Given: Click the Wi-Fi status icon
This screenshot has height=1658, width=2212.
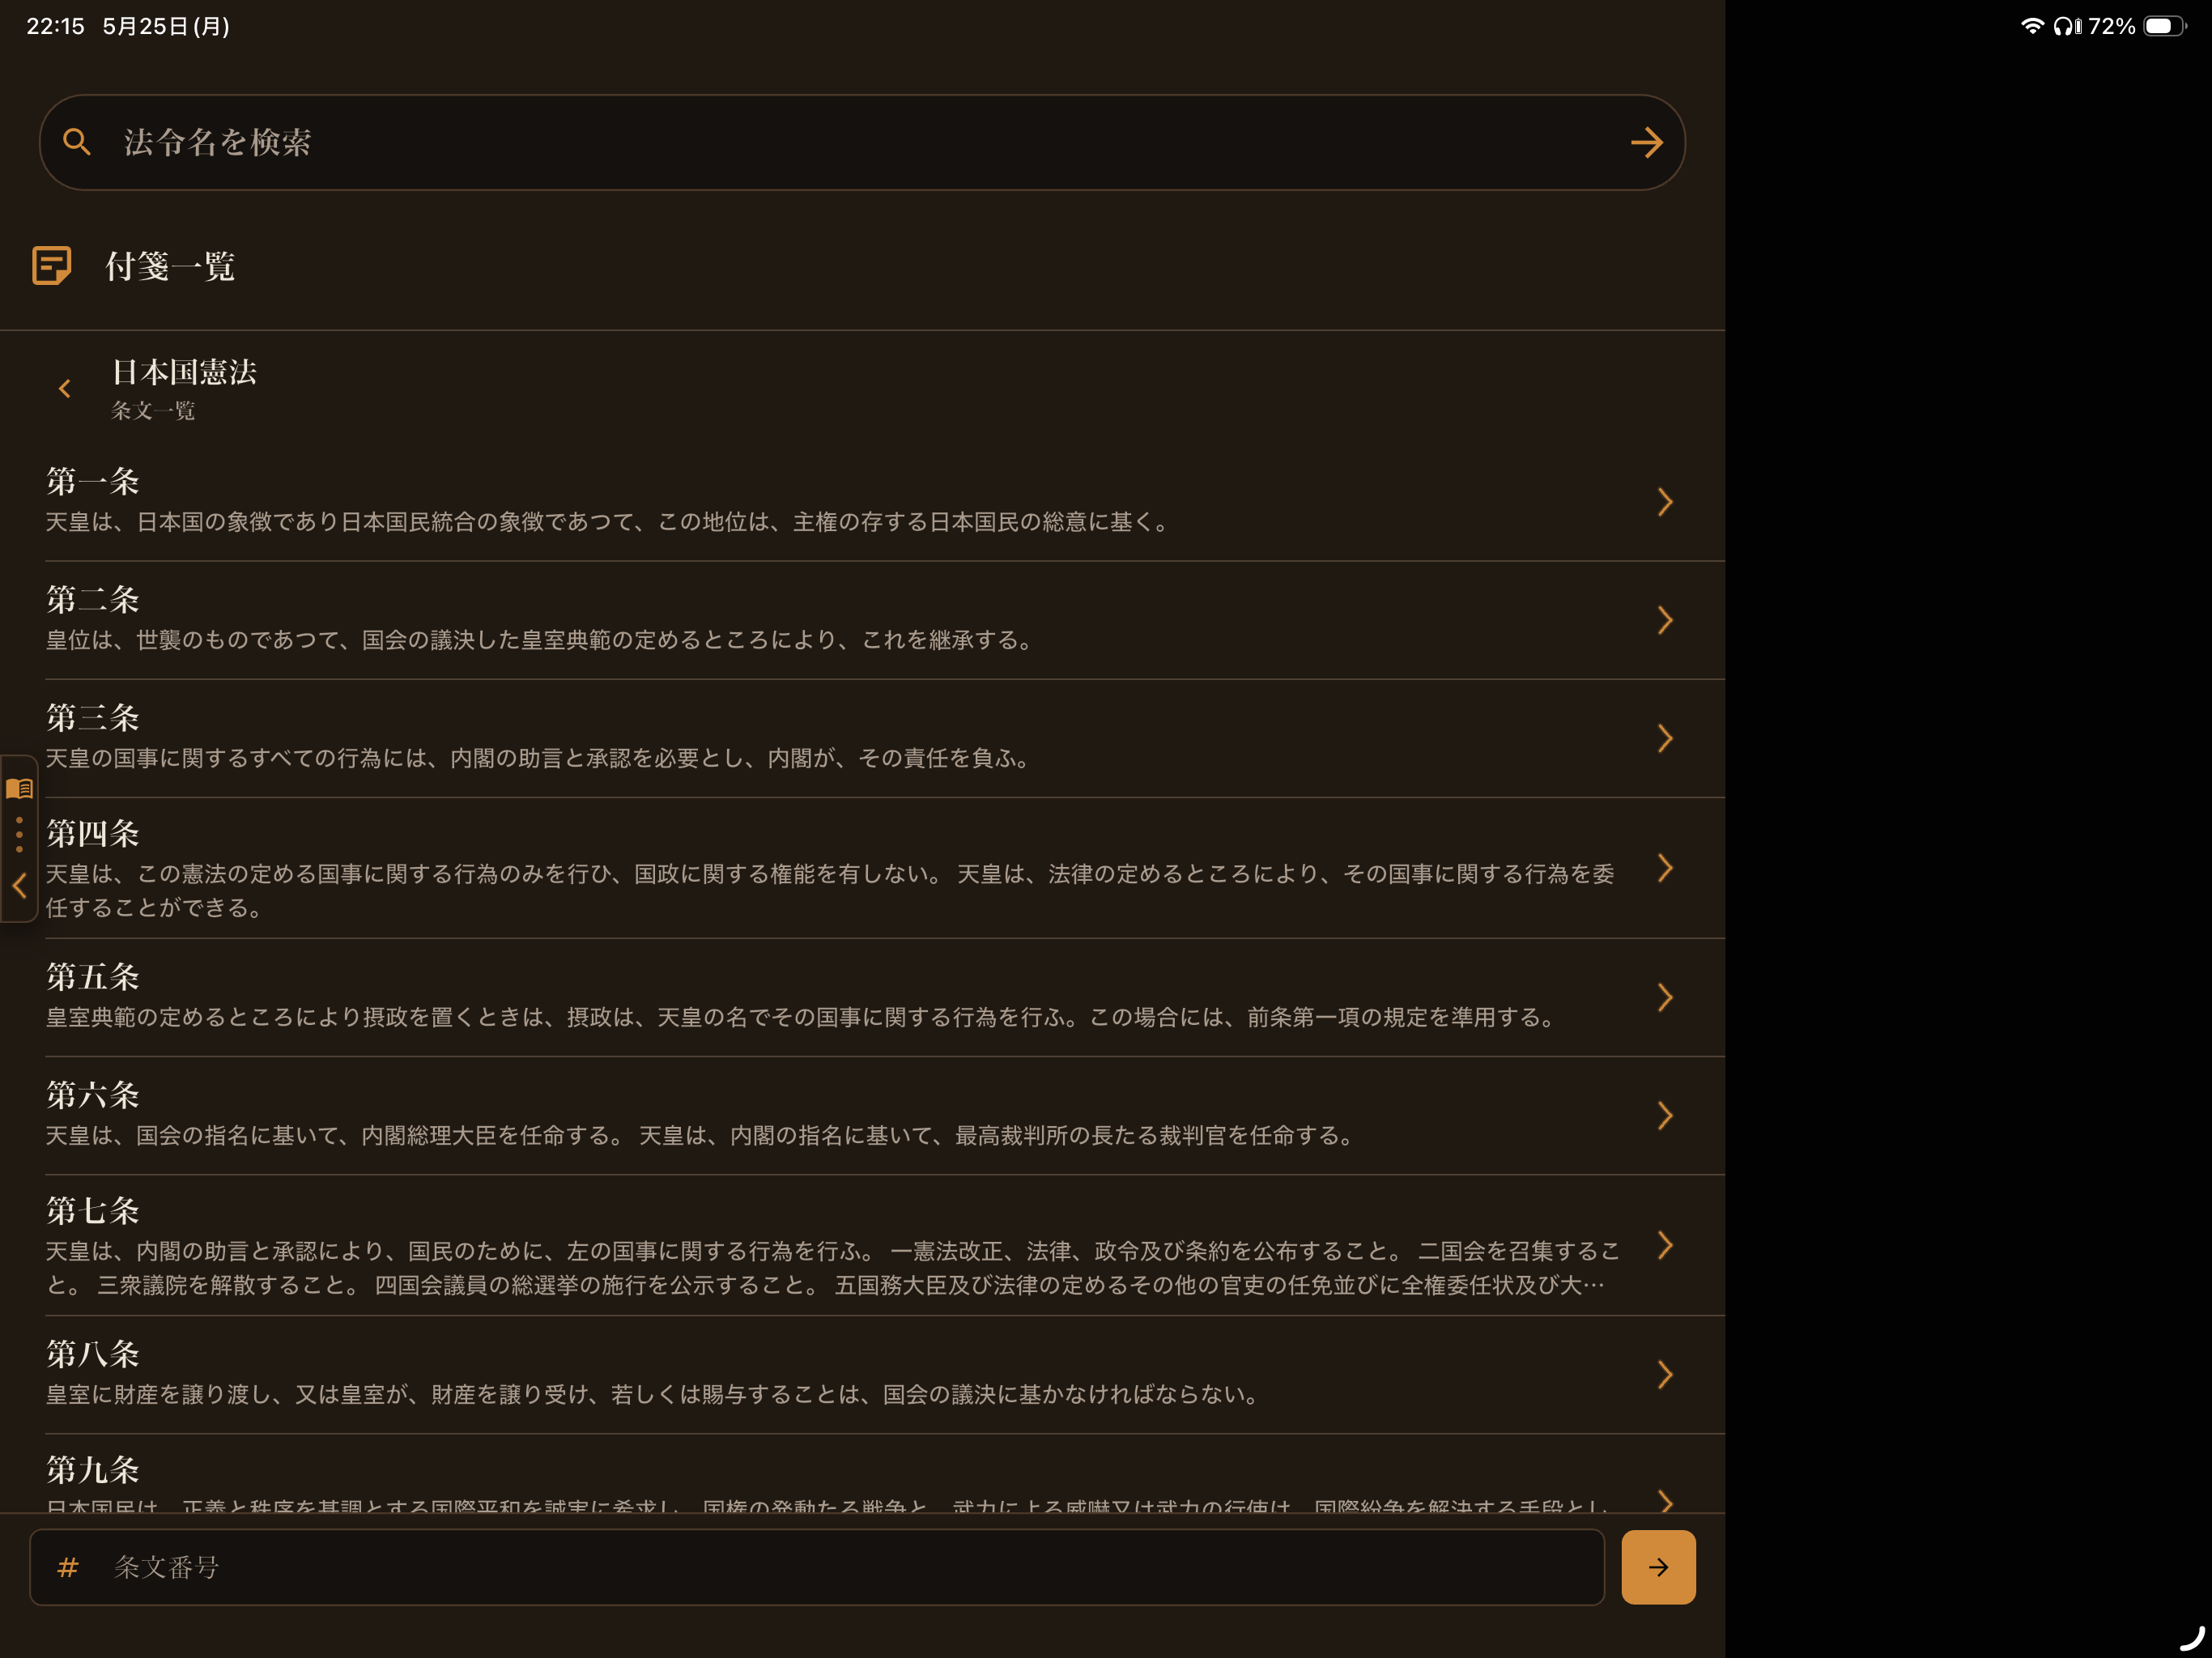Looking at the screenshot, I should point(2032,26).
